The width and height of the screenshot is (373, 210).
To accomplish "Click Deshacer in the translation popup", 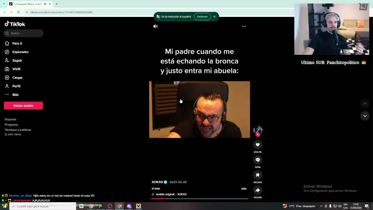I will [x=202, y=17].
